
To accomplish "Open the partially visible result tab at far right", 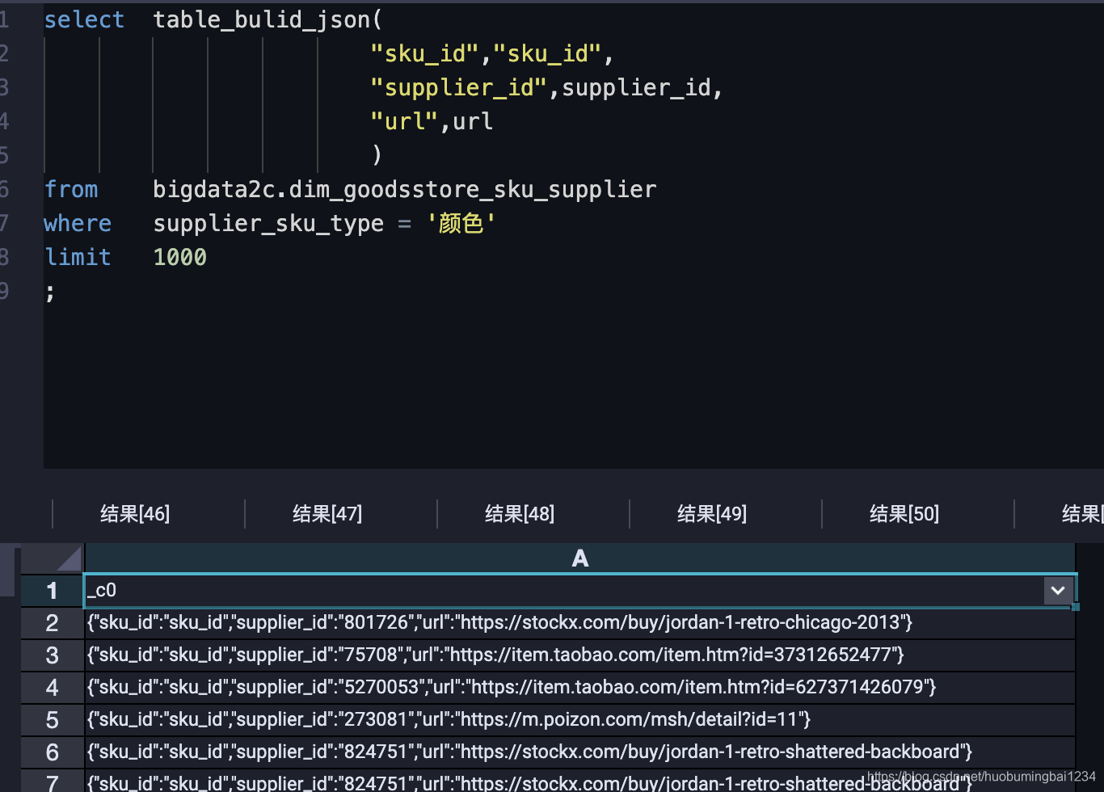I will pos(1083,513).
